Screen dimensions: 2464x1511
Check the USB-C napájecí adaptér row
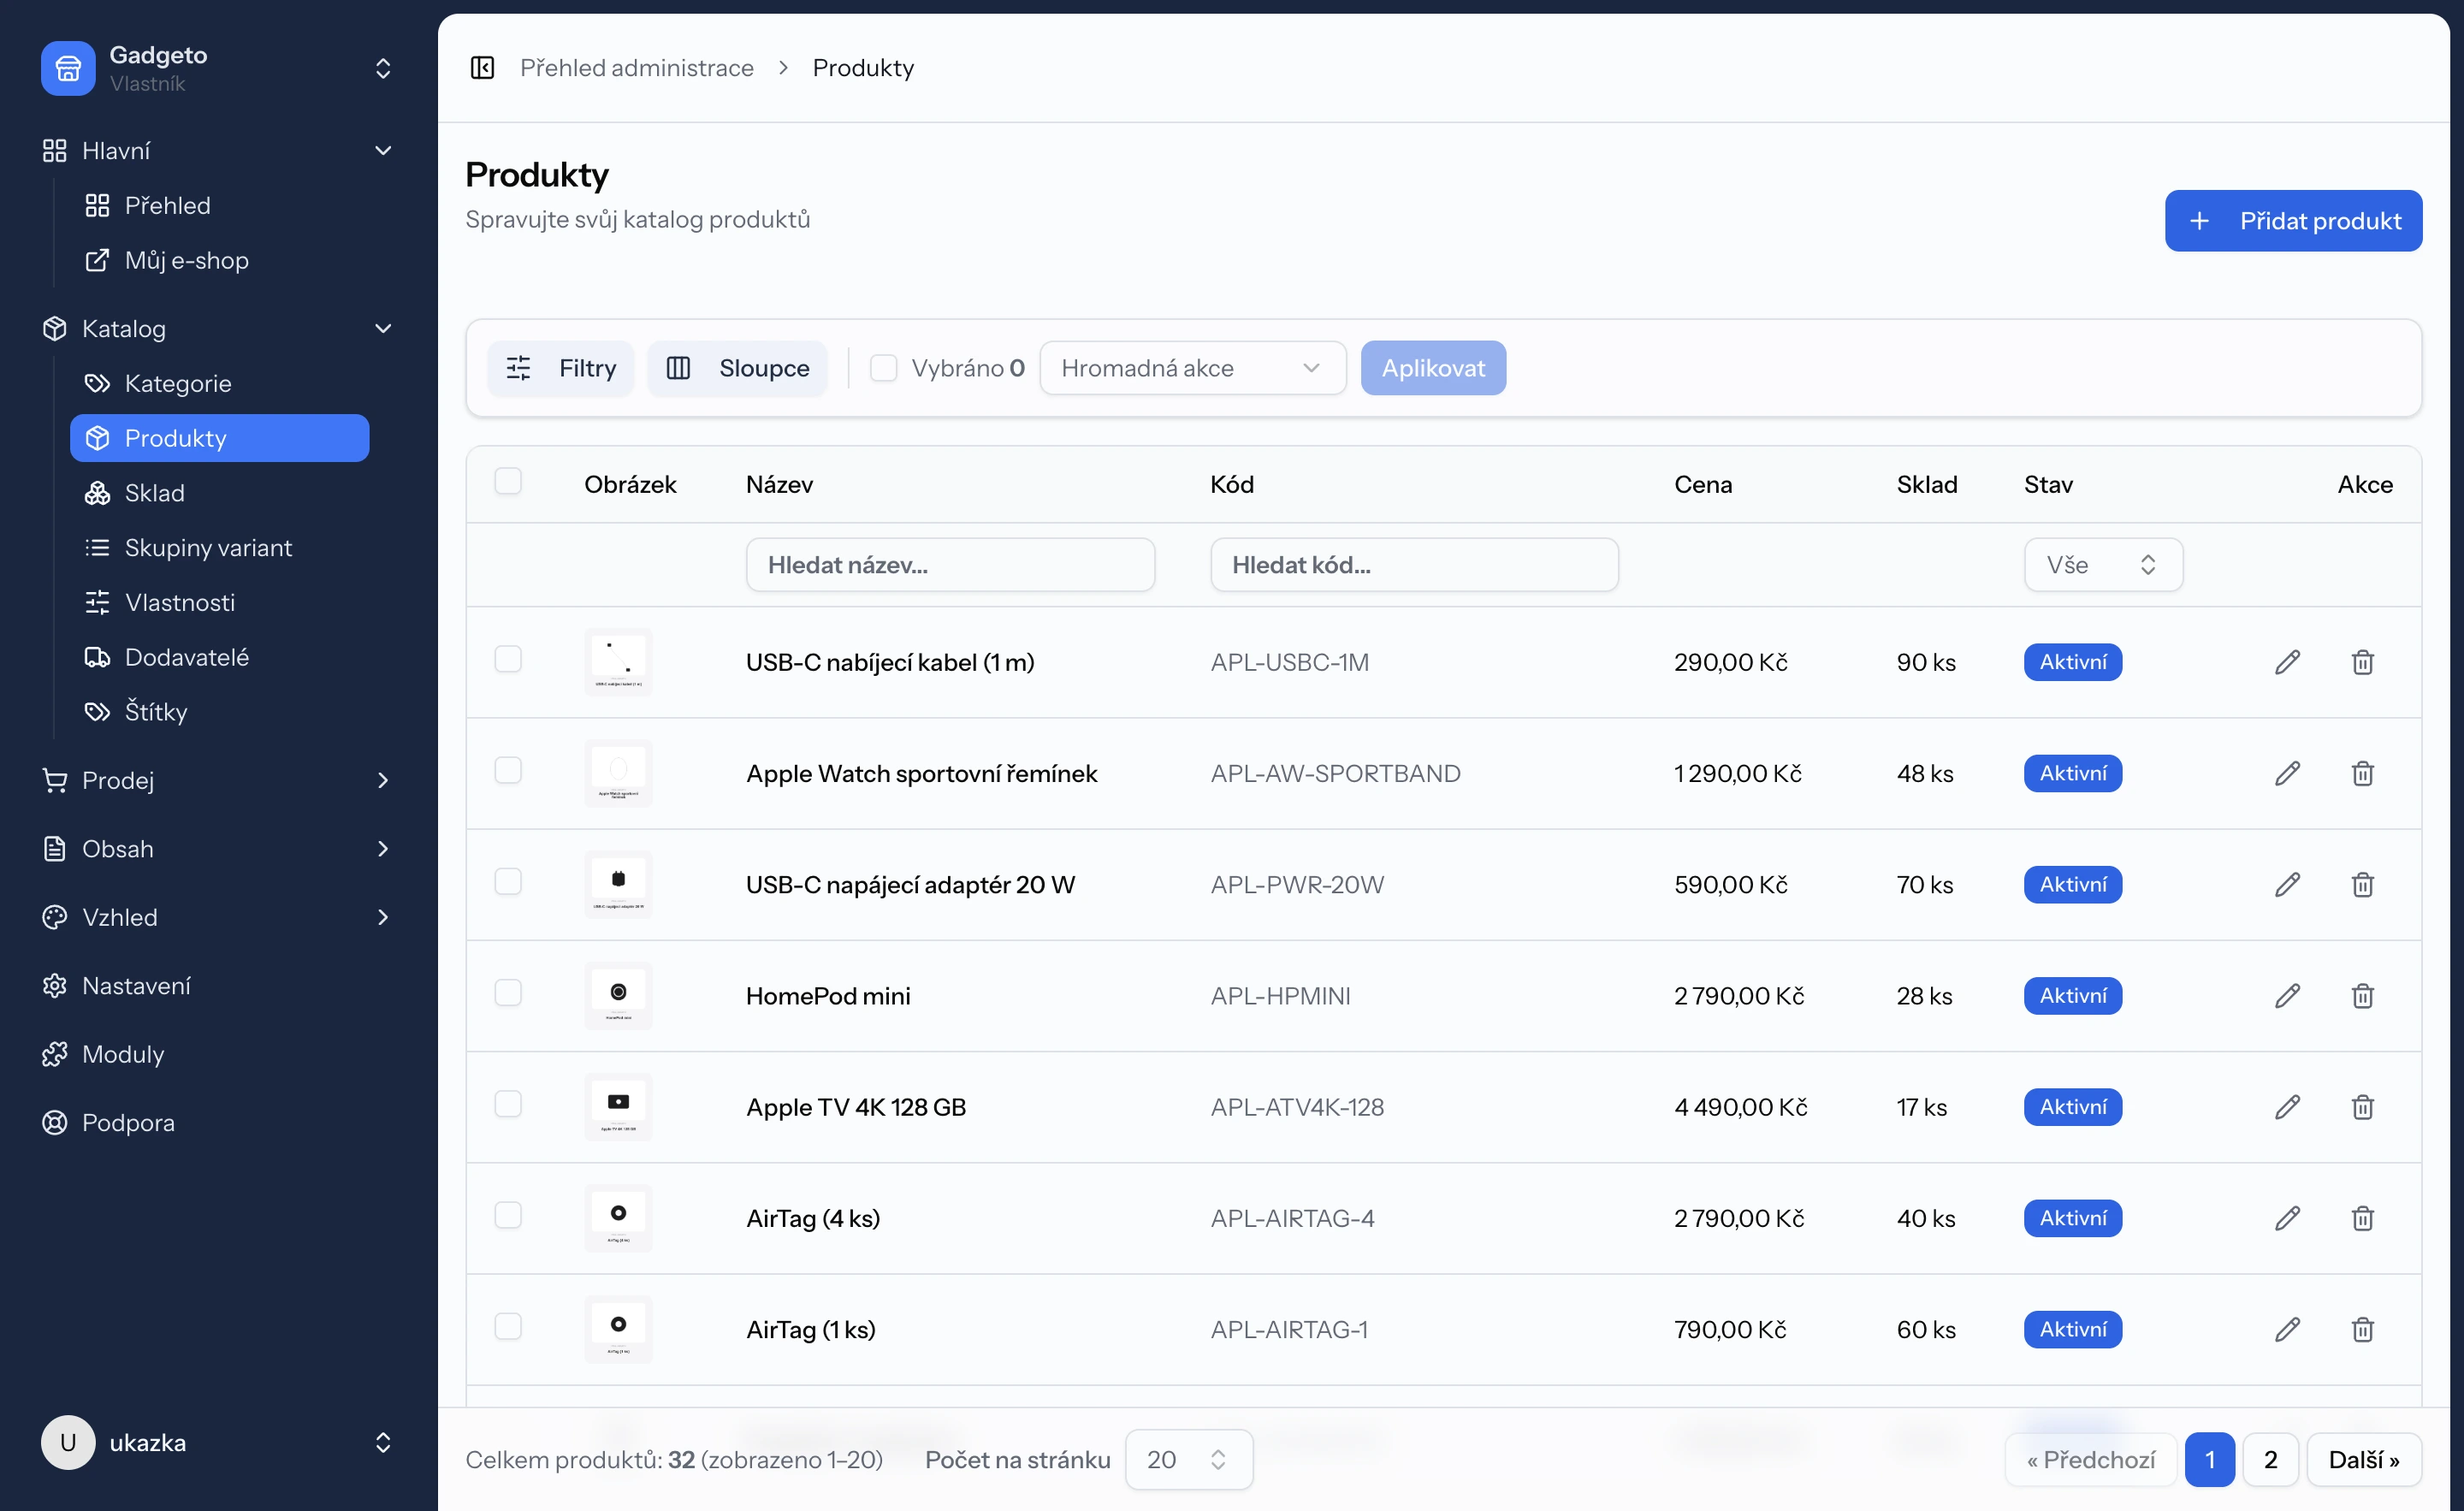(508, 881)
